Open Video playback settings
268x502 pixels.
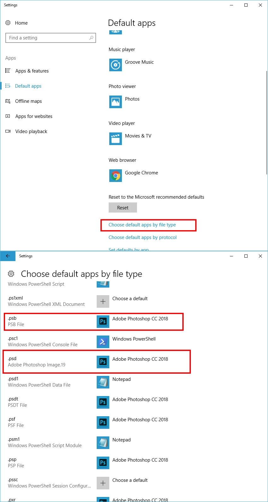(31, 131)
